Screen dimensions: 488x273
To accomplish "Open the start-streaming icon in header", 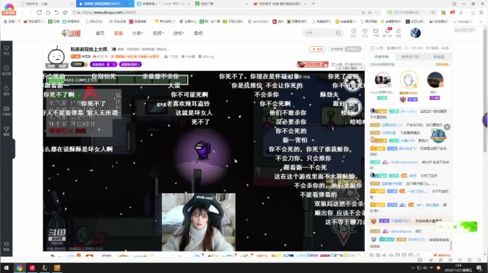I will (x=376, y=31).
